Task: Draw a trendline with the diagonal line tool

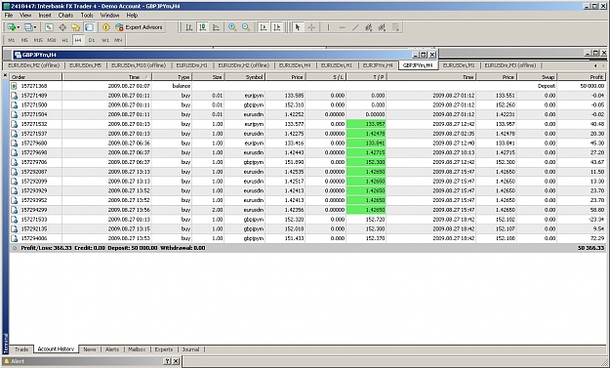Action: pos(355,27)
